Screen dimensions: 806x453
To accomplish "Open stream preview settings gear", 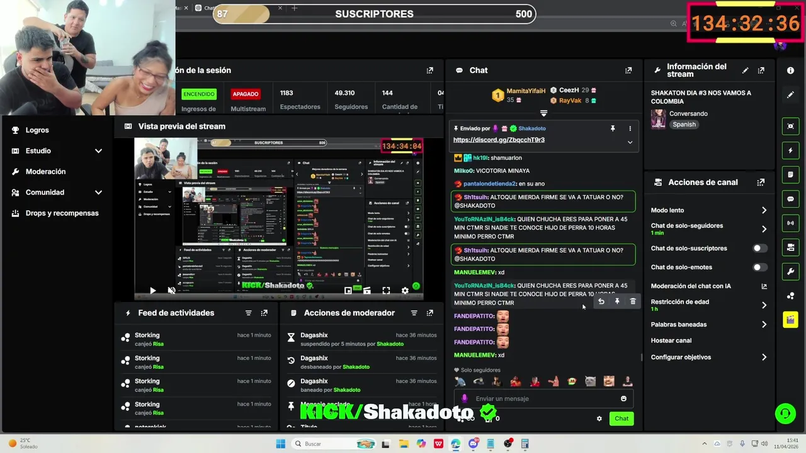I will 405,291.
